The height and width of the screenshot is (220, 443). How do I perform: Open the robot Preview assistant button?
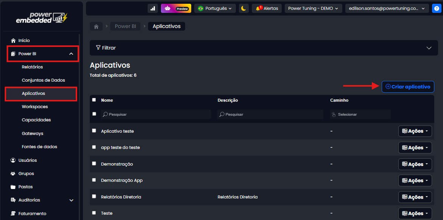[176, 8]
